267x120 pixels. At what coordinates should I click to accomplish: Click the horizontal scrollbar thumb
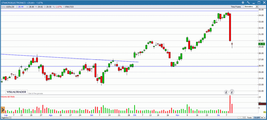point(241,118)
